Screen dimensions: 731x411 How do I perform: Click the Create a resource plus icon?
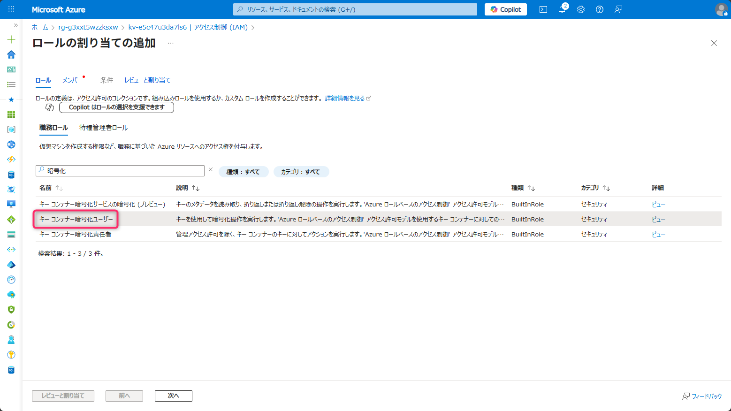pos(11,40)
